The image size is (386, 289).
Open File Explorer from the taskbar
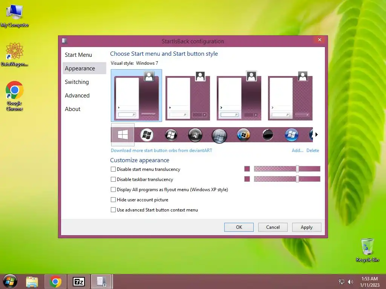pos(32,281)
